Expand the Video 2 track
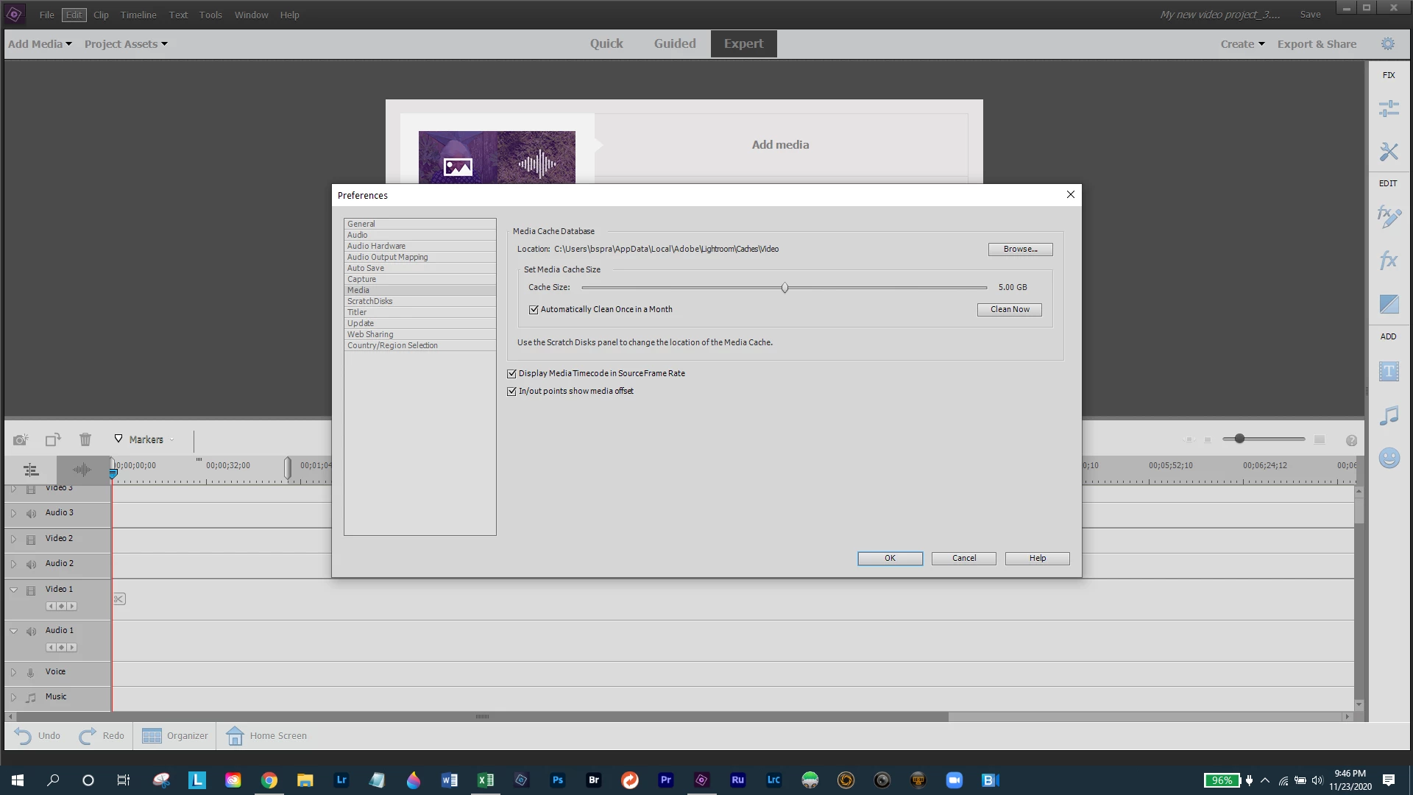This screenshot has height=795, width=1413. click(13, 539)
